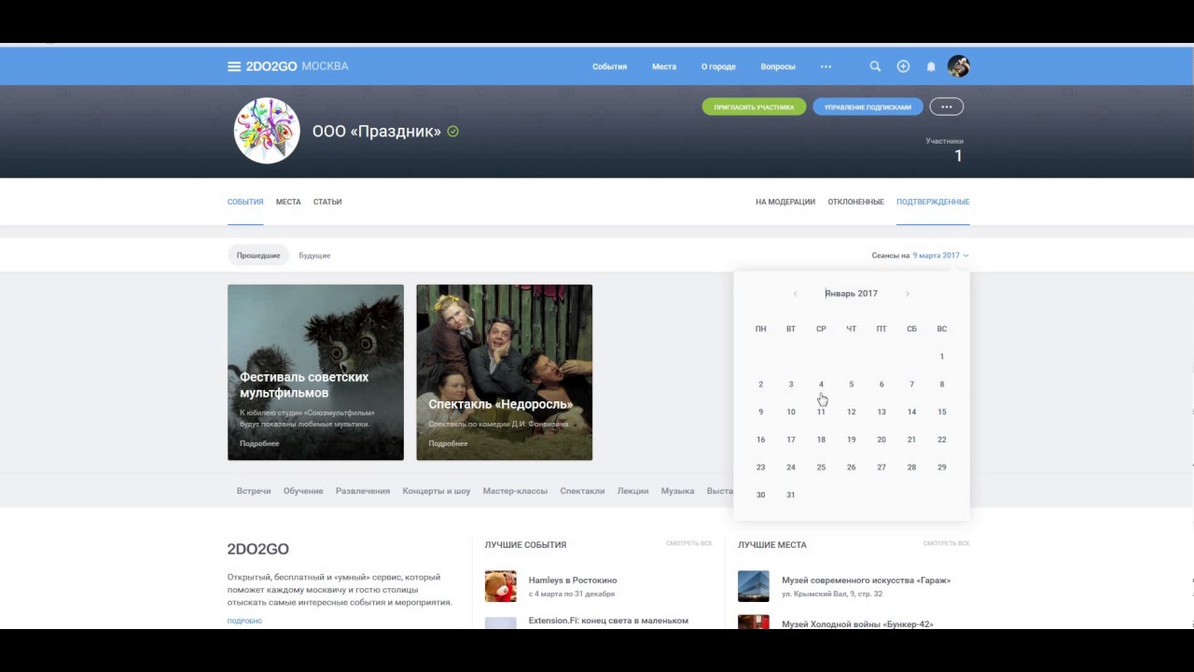Click Смотреть все for Лучшие места
This screenshot has width=1194, height=672.
946,543
